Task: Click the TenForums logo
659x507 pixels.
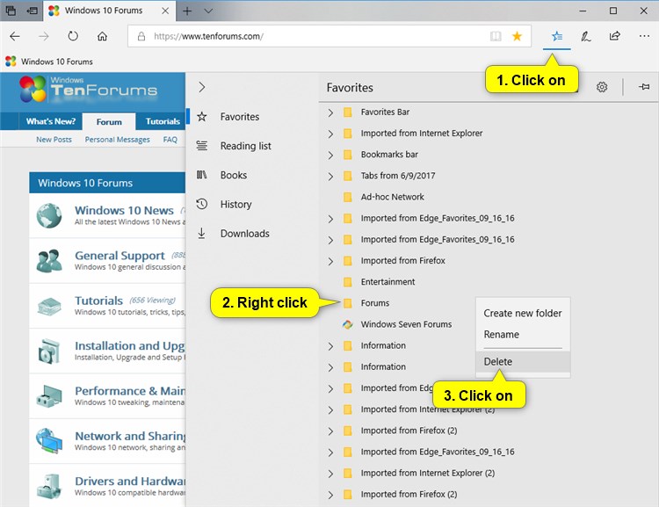Action: tap(89, 89)
